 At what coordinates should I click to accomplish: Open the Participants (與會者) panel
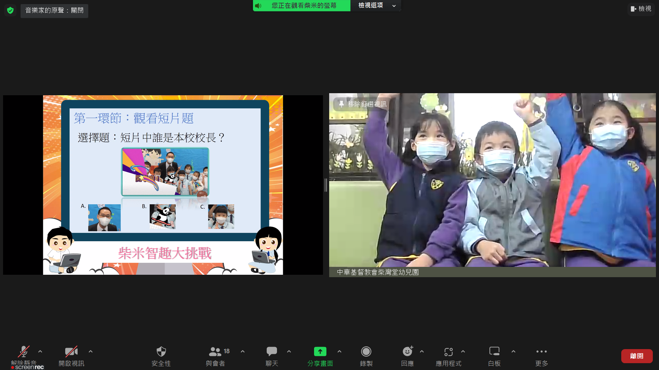[216, 352]
